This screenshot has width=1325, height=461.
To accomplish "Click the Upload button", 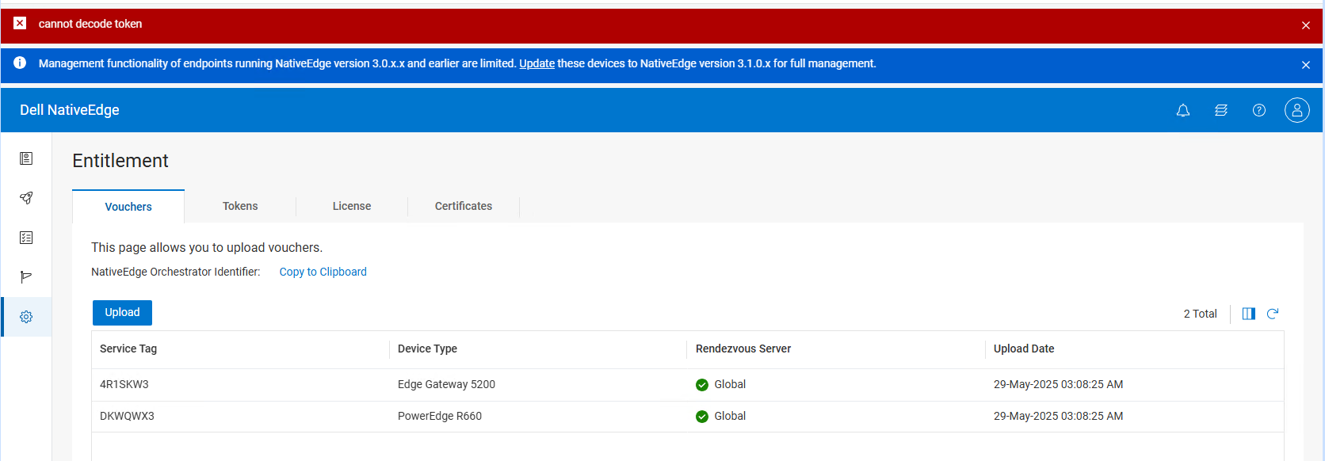I will (x=122, y=312).
